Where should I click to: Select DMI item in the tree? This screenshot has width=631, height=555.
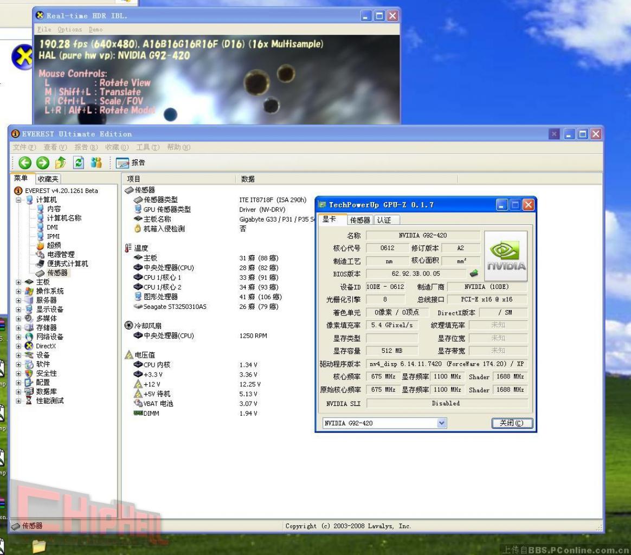point(53,228)
